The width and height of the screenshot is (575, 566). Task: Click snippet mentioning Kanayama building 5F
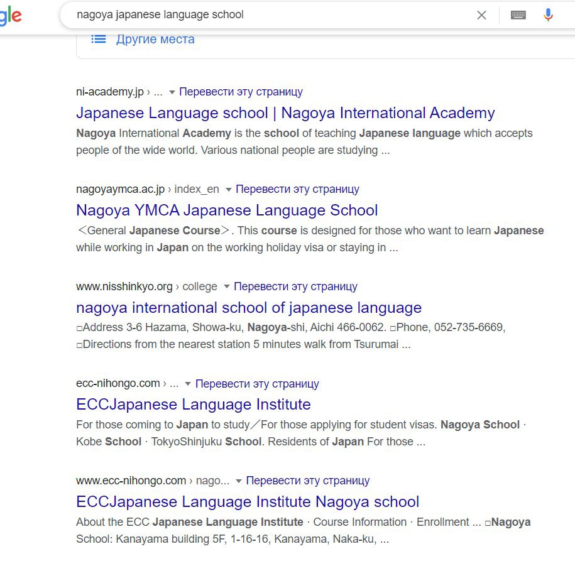[304, 530]
